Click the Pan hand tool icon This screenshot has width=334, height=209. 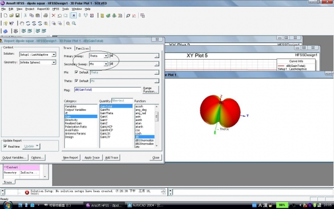click(22, 23)
